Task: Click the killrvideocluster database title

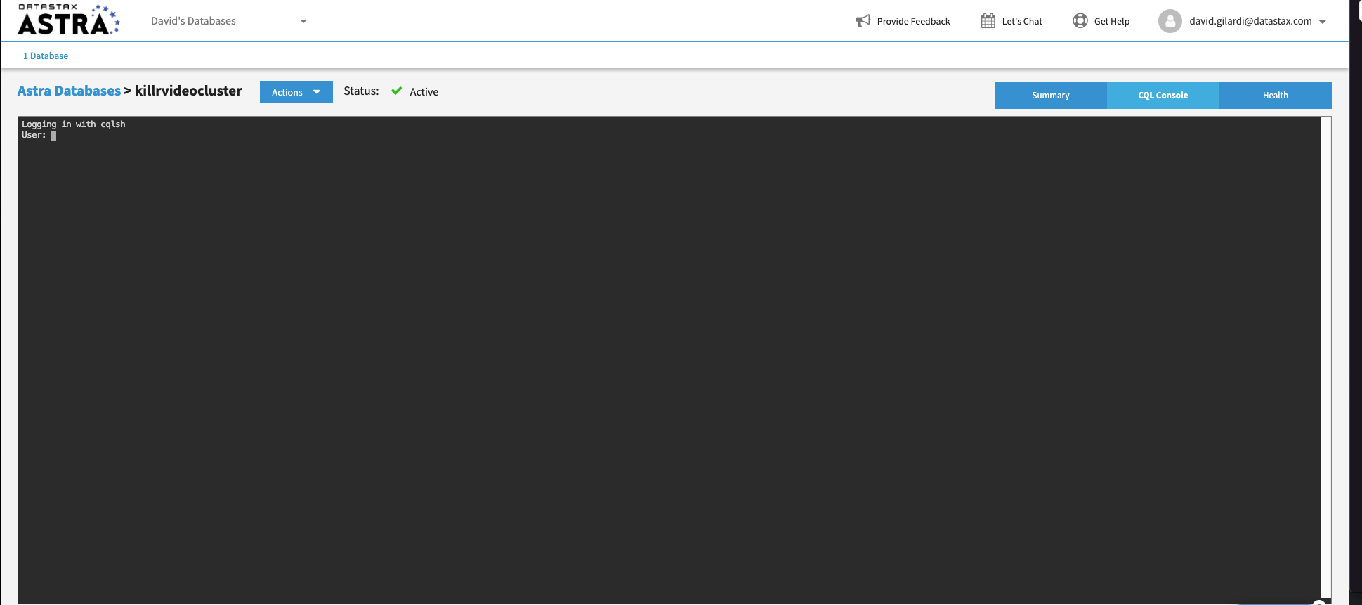Action: click(x=188, y=91)
